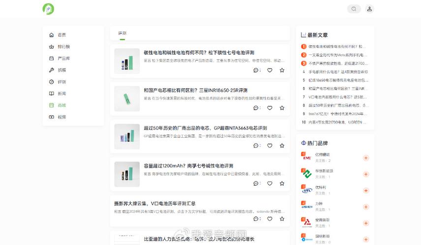Viewport: 421px width, 245px height.
Task: Open 评测 section in the sidebar
Action: coord(61,82)
